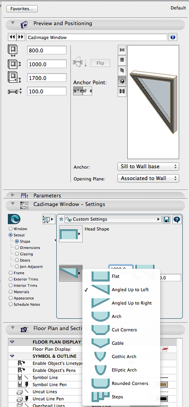Select the Join Adjacent sub-option

[x=17, y=266]
